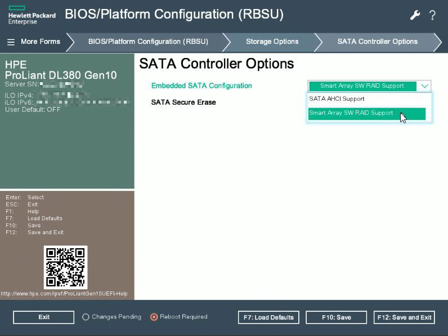Click the Hewlett Packard Enterprise logo
The width and height of the screenshot is (448, 336).
[32, 15]
